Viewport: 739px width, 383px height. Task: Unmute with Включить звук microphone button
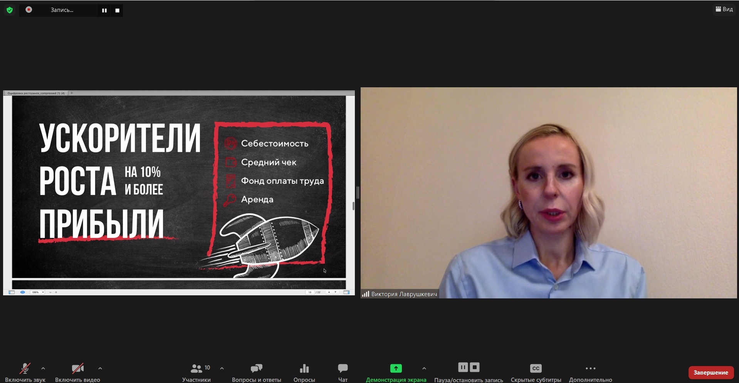click(25, 369)
